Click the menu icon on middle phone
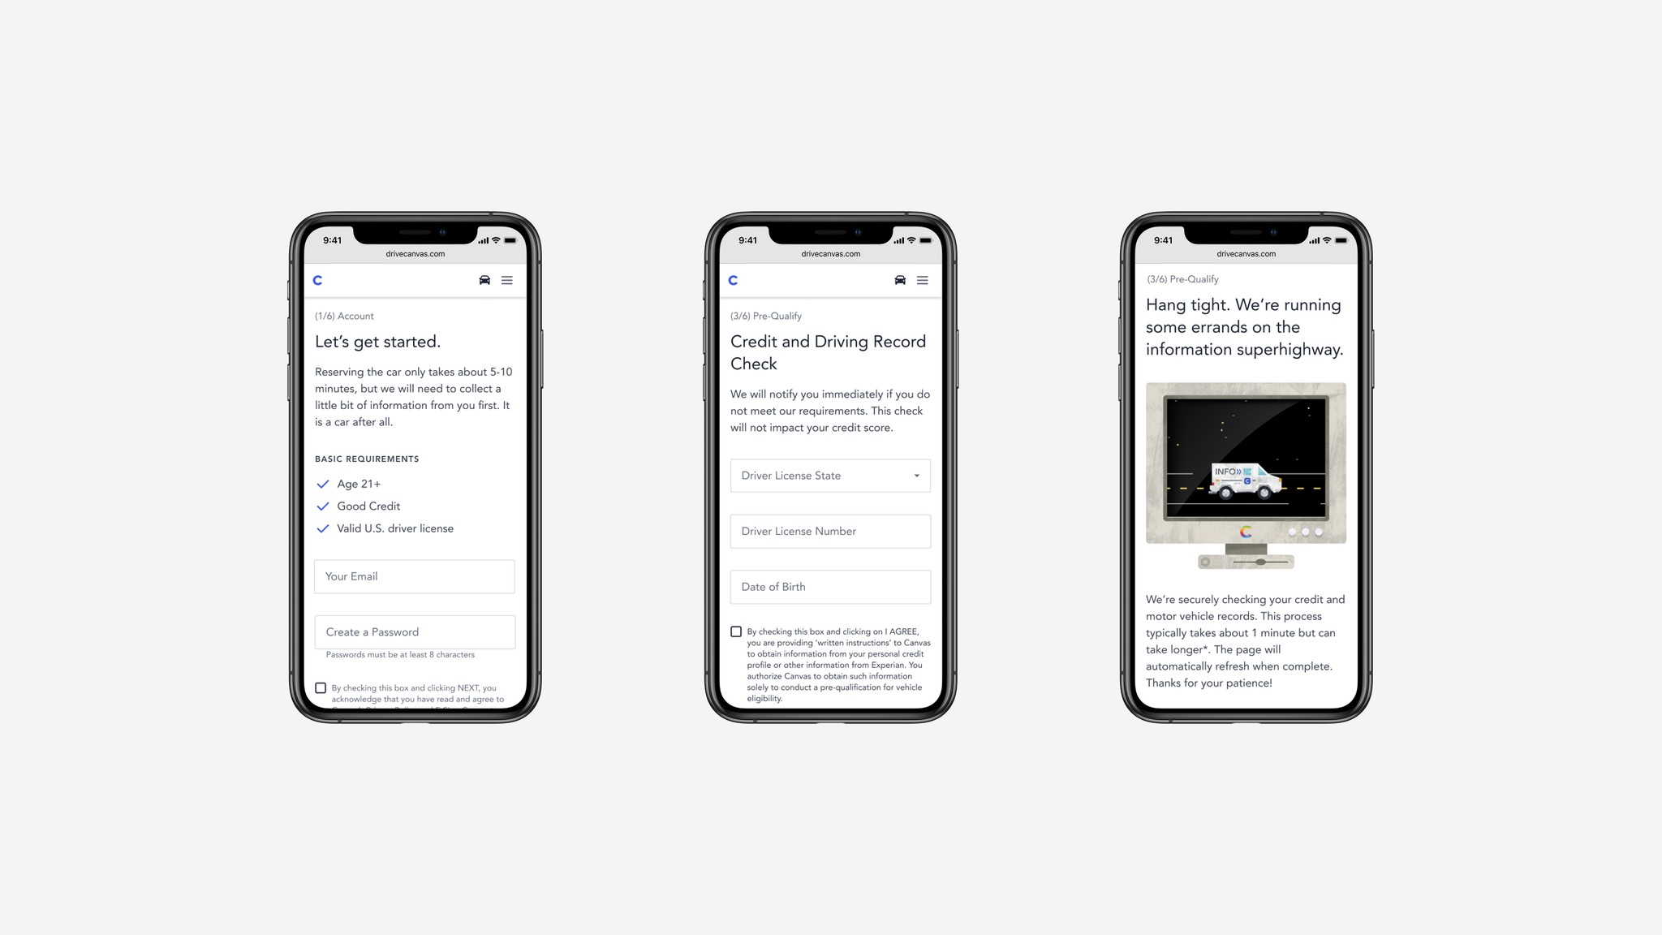 click(x=923, y=280)
